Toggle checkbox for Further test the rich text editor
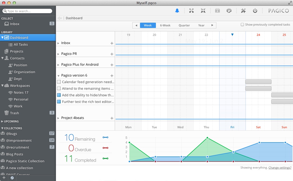293x181 pixels. click(x=59, y=102)
